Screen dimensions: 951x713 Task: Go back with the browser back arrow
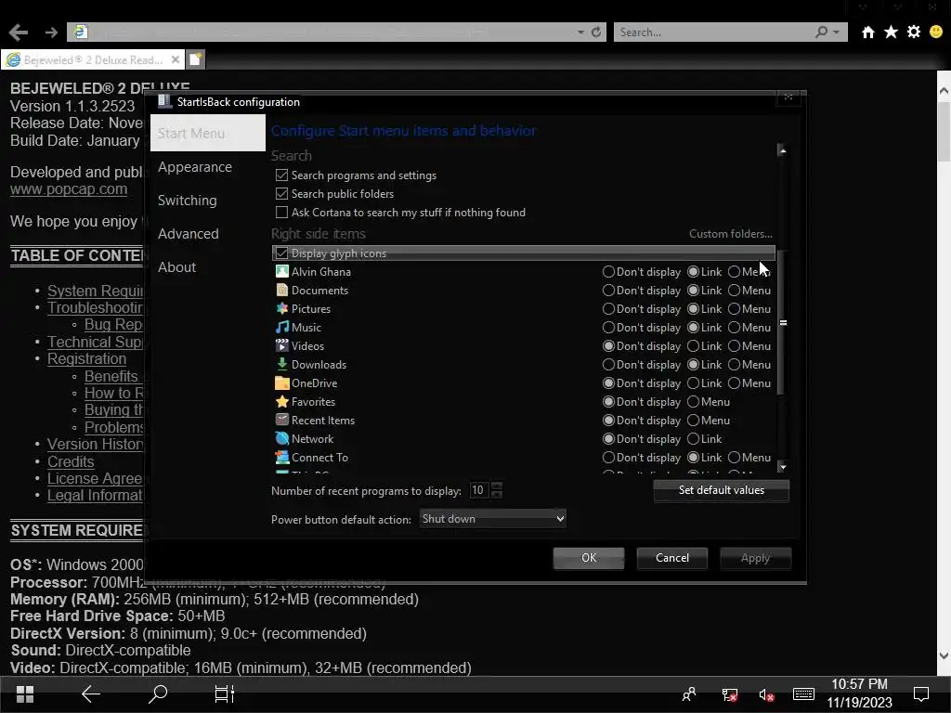[x=19, y=32]
